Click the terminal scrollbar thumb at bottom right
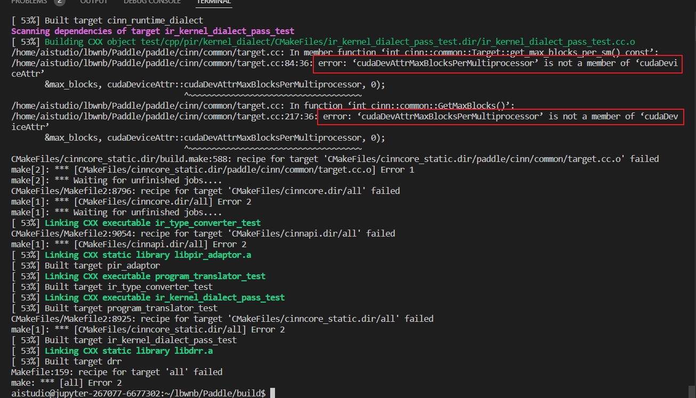 click(x=691, y=392)
